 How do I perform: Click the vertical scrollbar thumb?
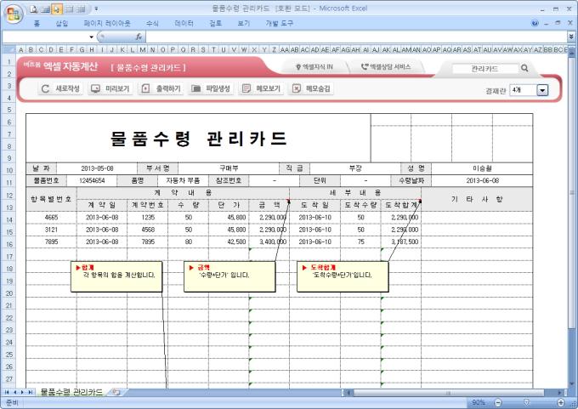pyautogui.click(x=572, y=192)
